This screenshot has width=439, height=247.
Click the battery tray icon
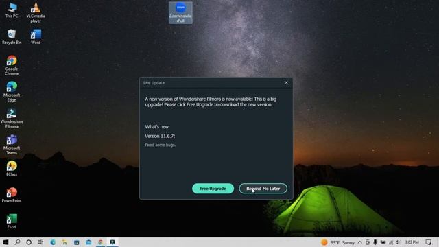point(383,242)
